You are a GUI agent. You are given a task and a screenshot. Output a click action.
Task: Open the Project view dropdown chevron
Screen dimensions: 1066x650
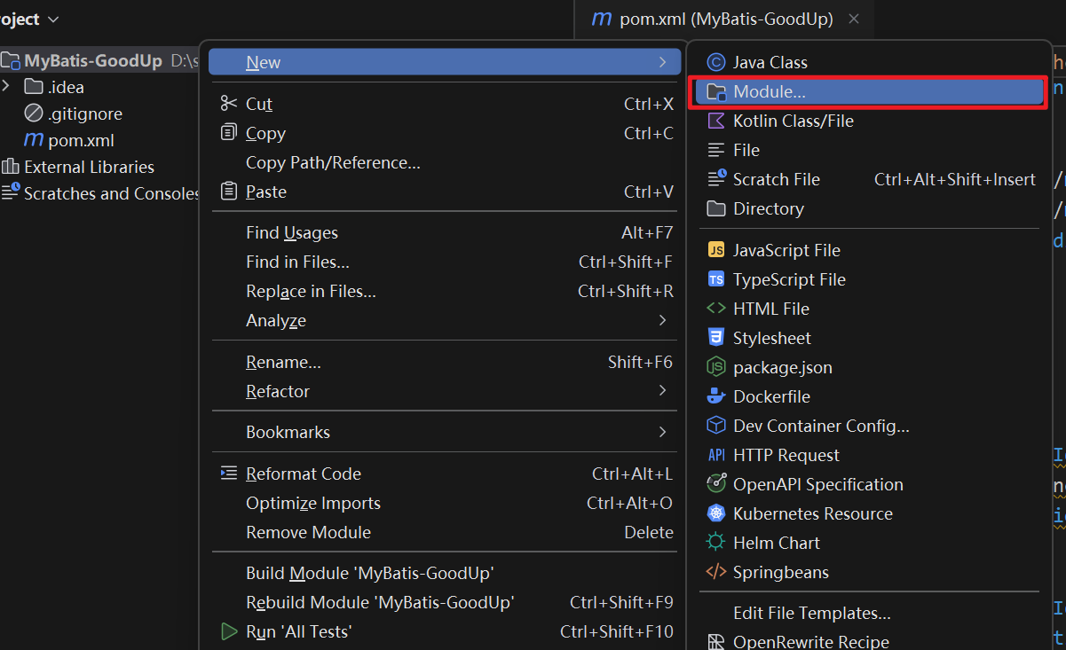52,19
